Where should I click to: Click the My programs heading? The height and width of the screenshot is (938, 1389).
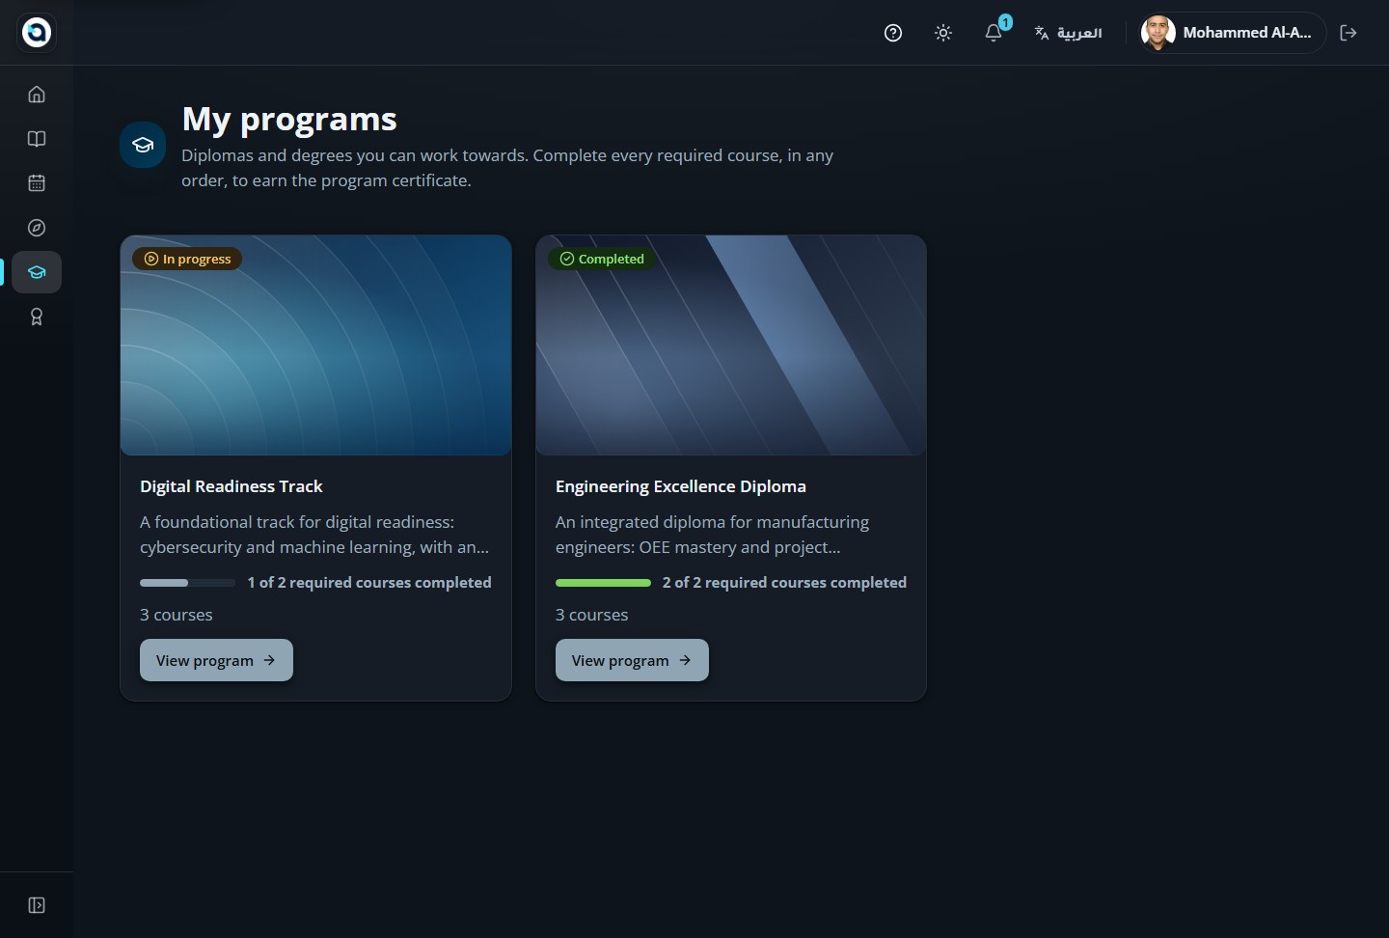point(289,120)
